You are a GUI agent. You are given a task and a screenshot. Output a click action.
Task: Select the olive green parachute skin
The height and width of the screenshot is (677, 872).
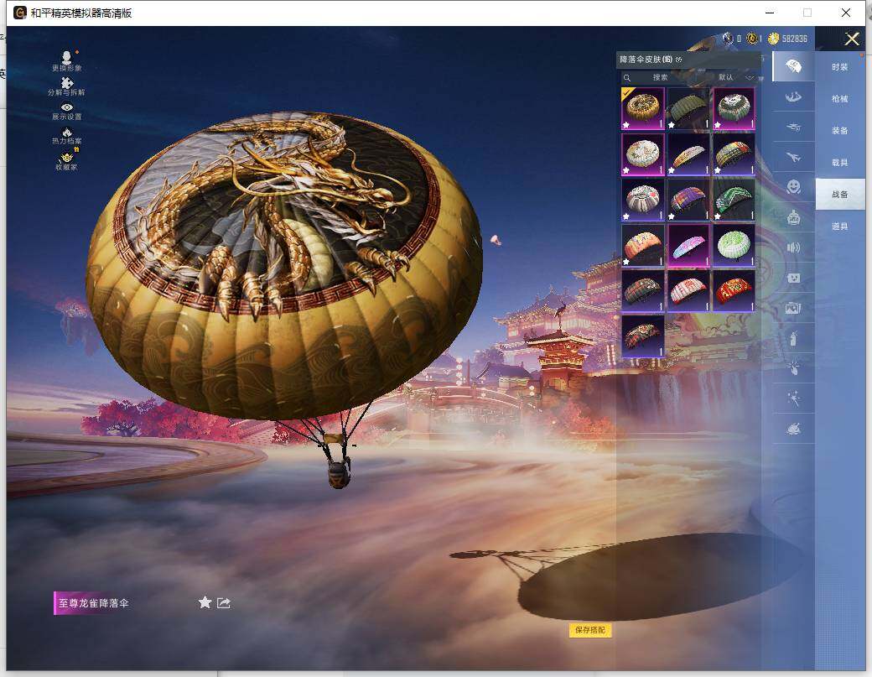(688, 108)
